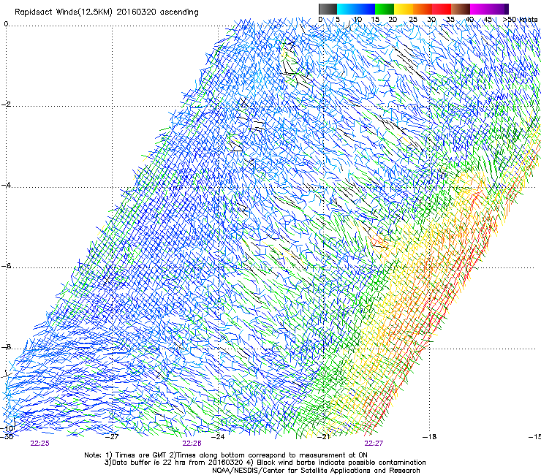Click the "-2" latitude axis label
The height and width of the screenshot is (475, 541).
(6, 104)
